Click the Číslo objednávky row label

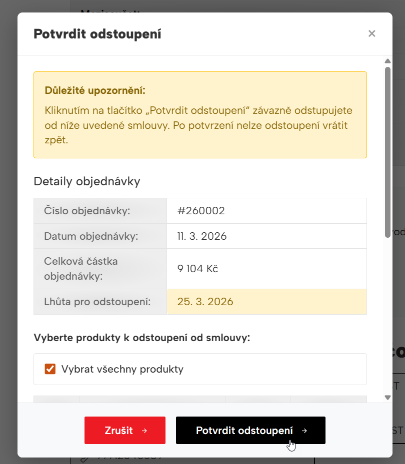click(87, 211)
